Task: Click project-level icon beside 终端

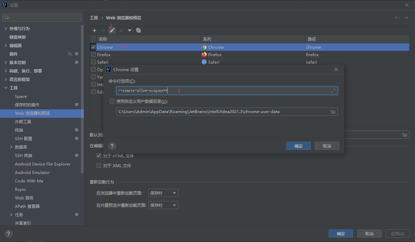Action: (77, 130)
